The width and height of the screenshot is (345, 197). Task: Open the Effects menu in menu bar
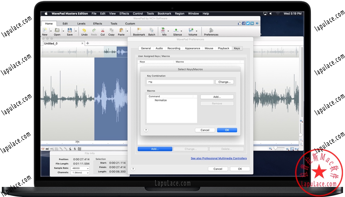tap(124, 13)
